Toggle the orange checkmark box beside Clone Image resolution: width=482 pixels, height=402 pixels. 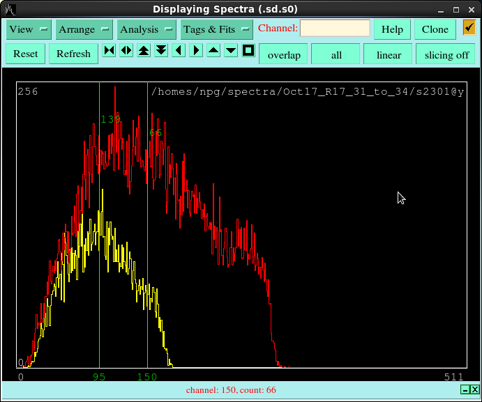coord(469,28)
